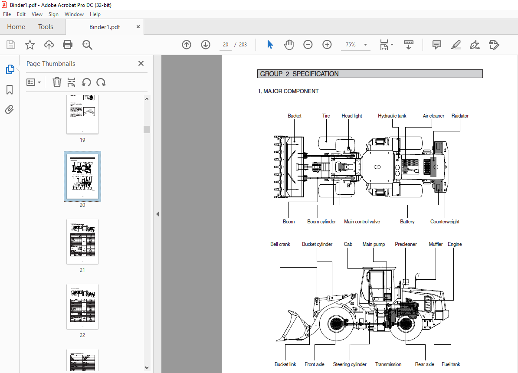Image resolution: width=518 pixels, height=373 pixels.
Task: Open thumbnail Options dropdown menu
Action: pos(34,82)
